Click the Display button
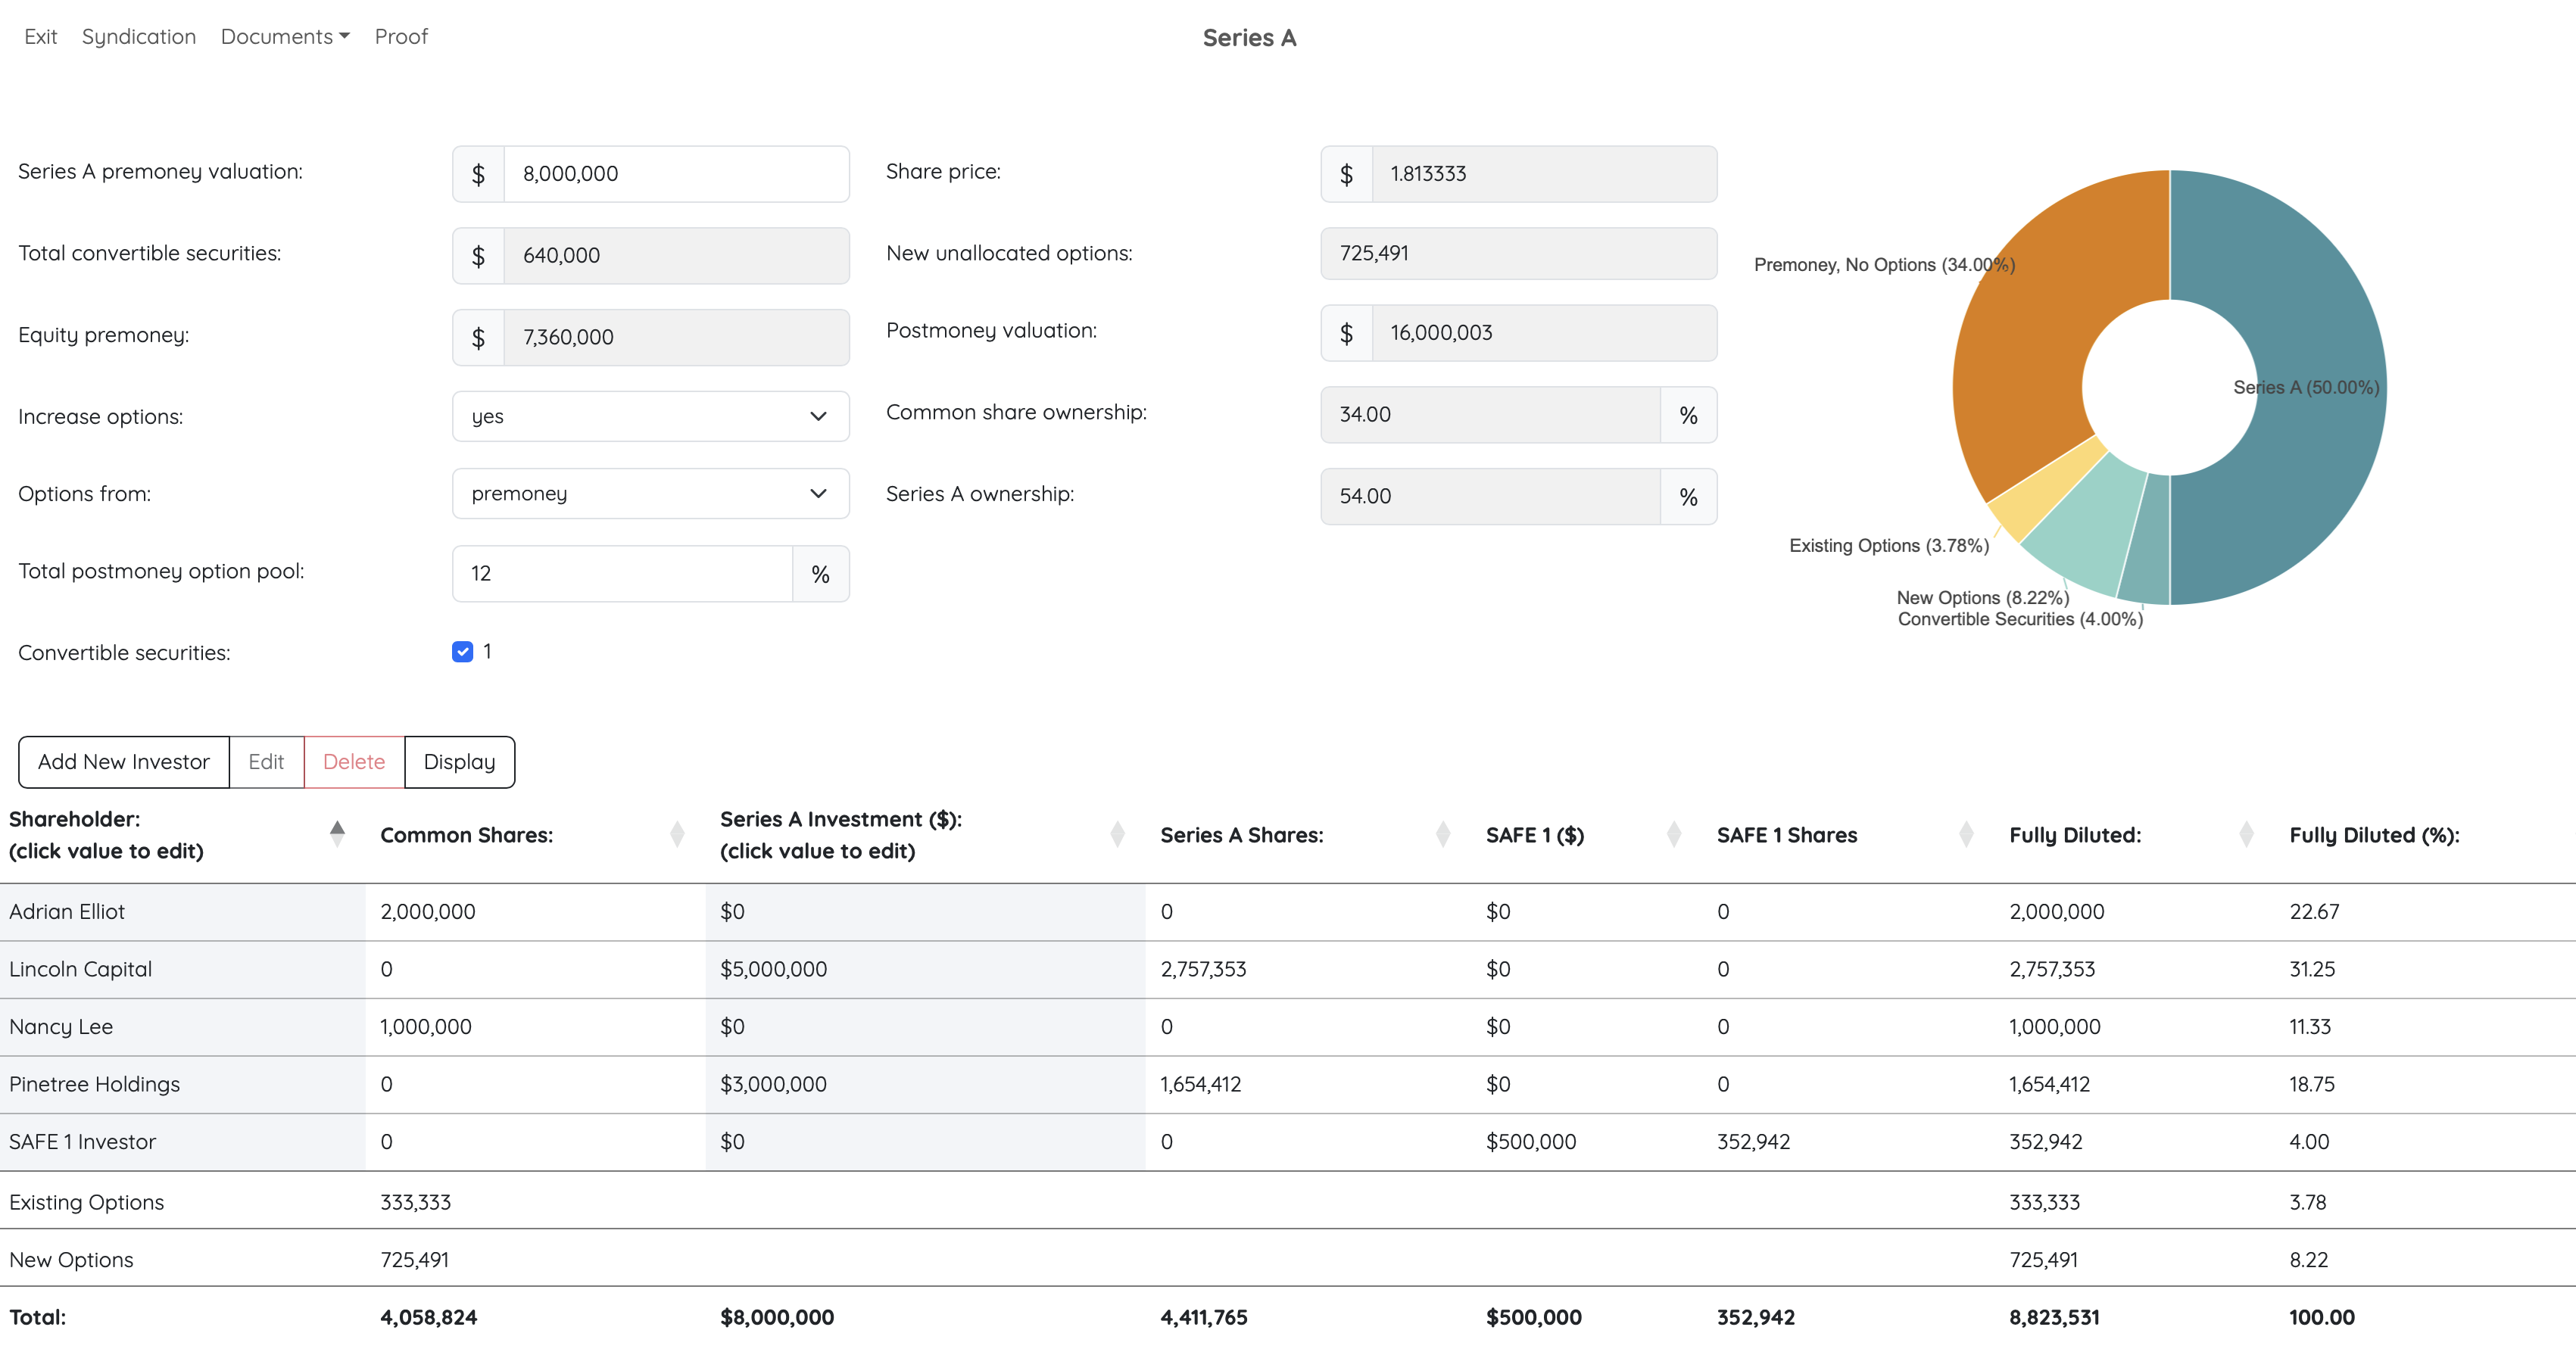This screenshot has height=1355, width=2576. click(x=459, y=762)
